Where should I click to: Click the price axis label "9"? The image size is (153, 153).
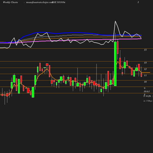click(x=144, y=88)
